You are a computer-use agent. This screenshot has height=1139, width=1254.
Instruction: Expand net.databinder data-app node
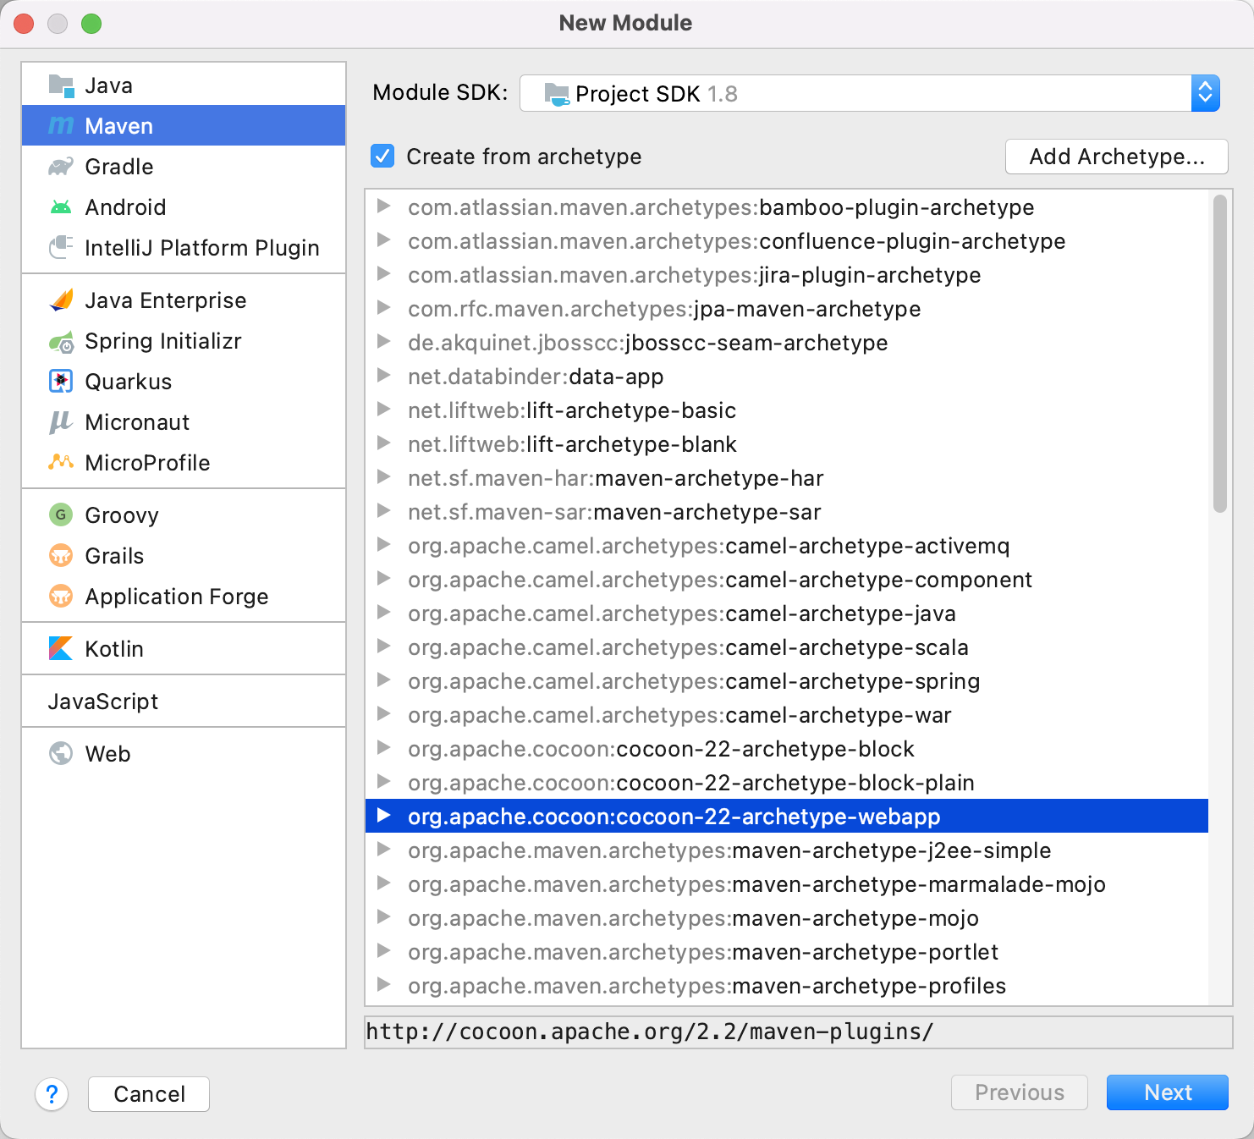click(x=383, y=376)
